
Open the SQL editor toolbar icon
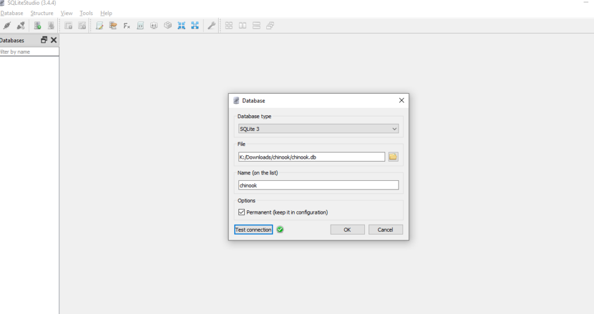100,25
